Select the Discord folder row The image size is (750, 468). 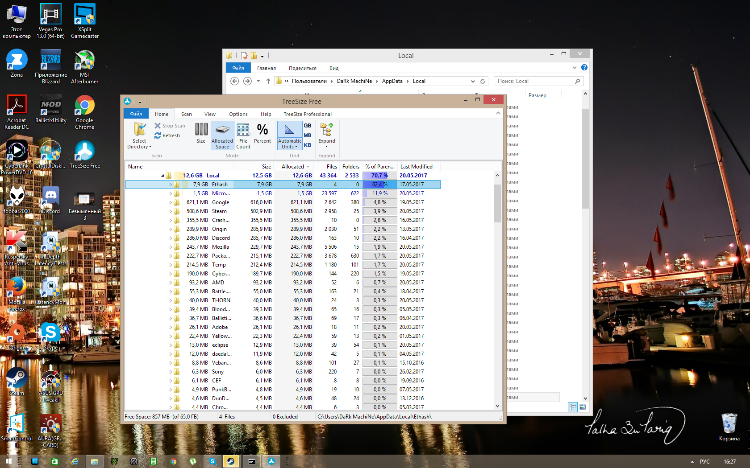pyautogui.click(x=283, y=238)
